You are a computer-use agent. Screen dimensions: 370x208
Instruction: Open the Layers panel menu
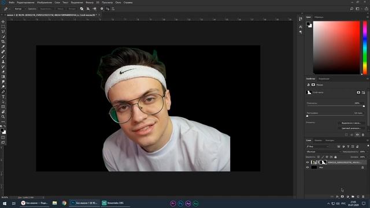tap(368, 140)
